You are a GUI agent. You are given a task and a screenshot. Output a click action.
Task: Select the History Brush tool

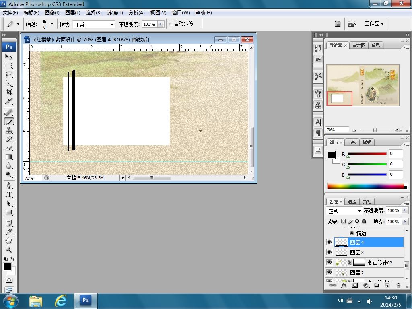point(9,139)
